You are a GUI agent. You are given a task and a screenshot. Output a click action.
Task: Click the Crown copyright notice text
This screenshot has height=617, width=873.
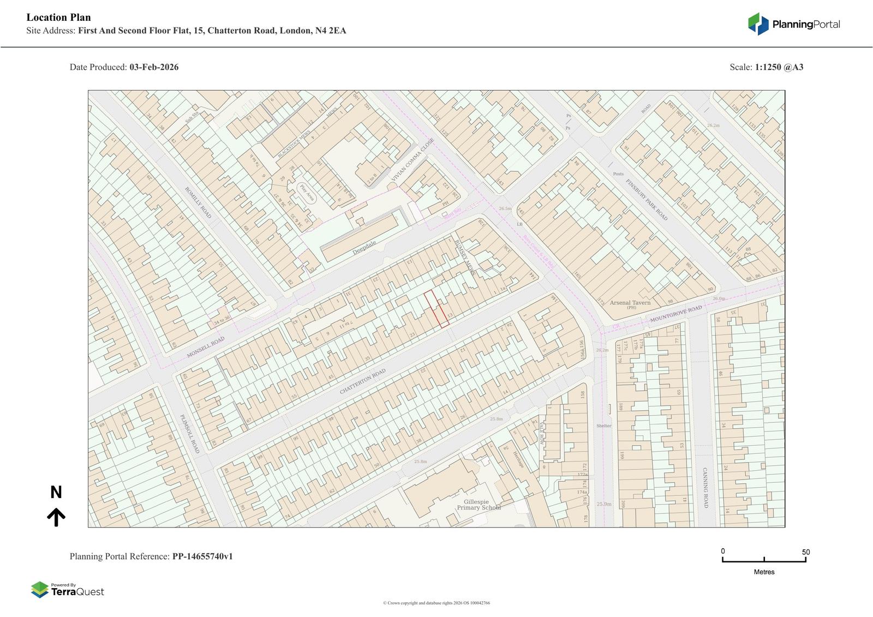pyautogui.click(x=436, y=603)
